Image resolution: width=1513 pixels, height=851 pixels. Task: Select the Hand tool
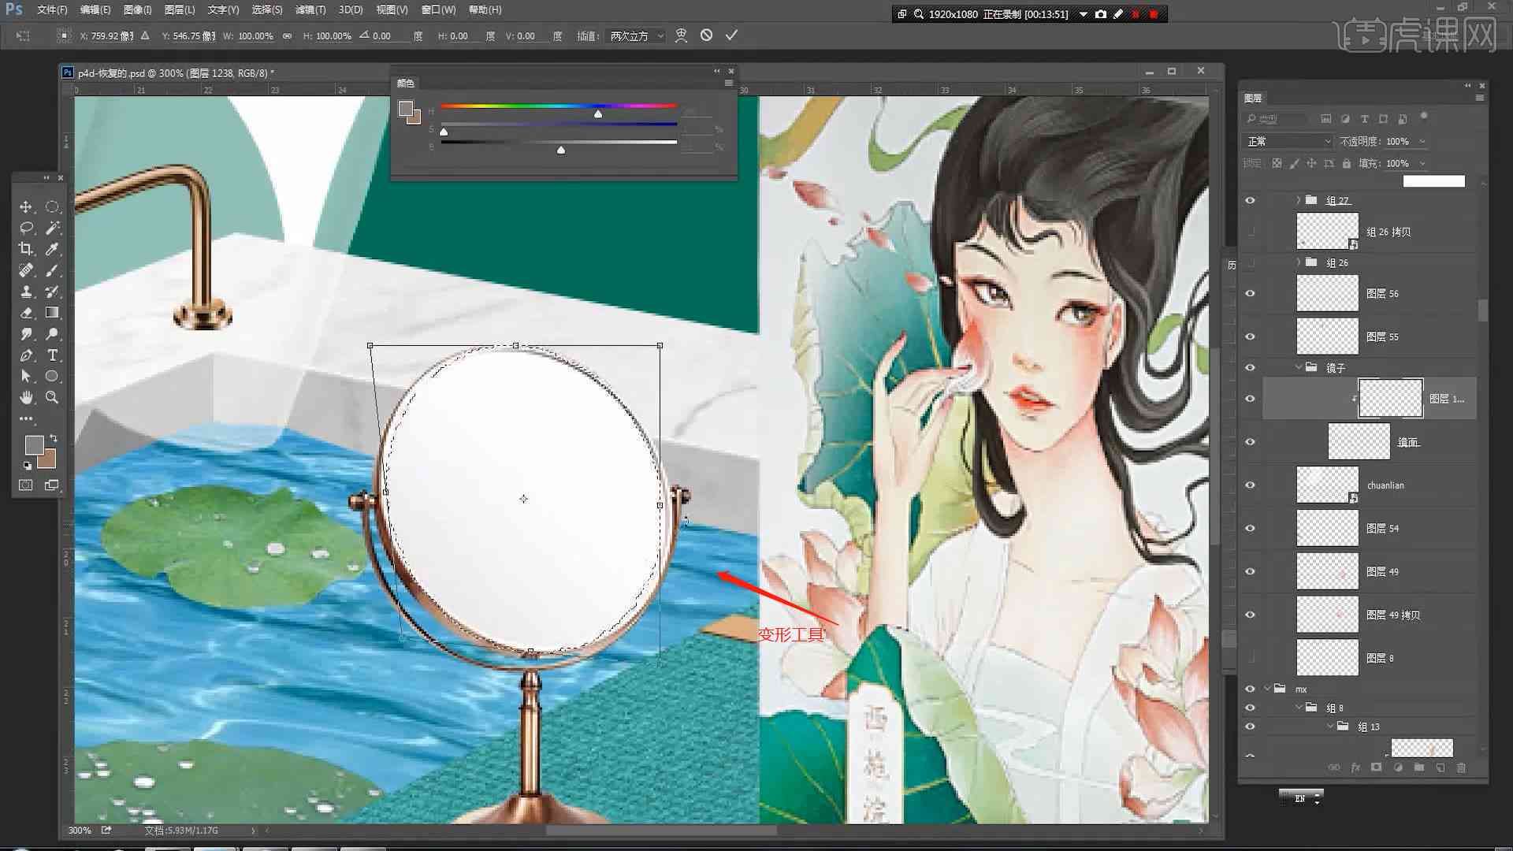[26, 398]
